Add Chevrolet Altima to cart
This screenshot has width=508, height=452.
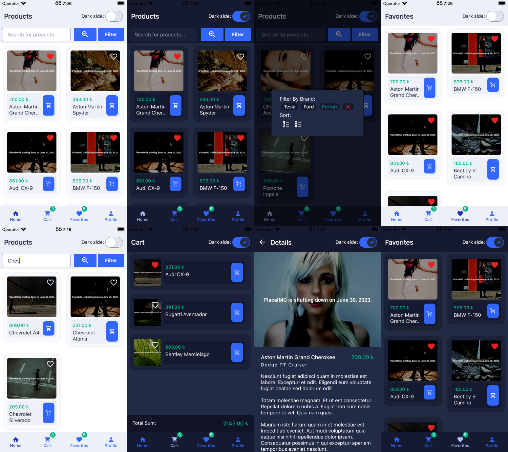(112, 331)
